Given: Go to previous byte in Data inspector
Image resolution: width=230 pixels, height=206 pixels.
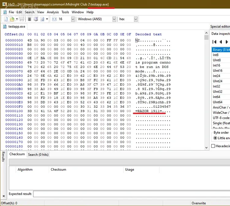Looking at the screenshot, I should [x=220, y=42].
